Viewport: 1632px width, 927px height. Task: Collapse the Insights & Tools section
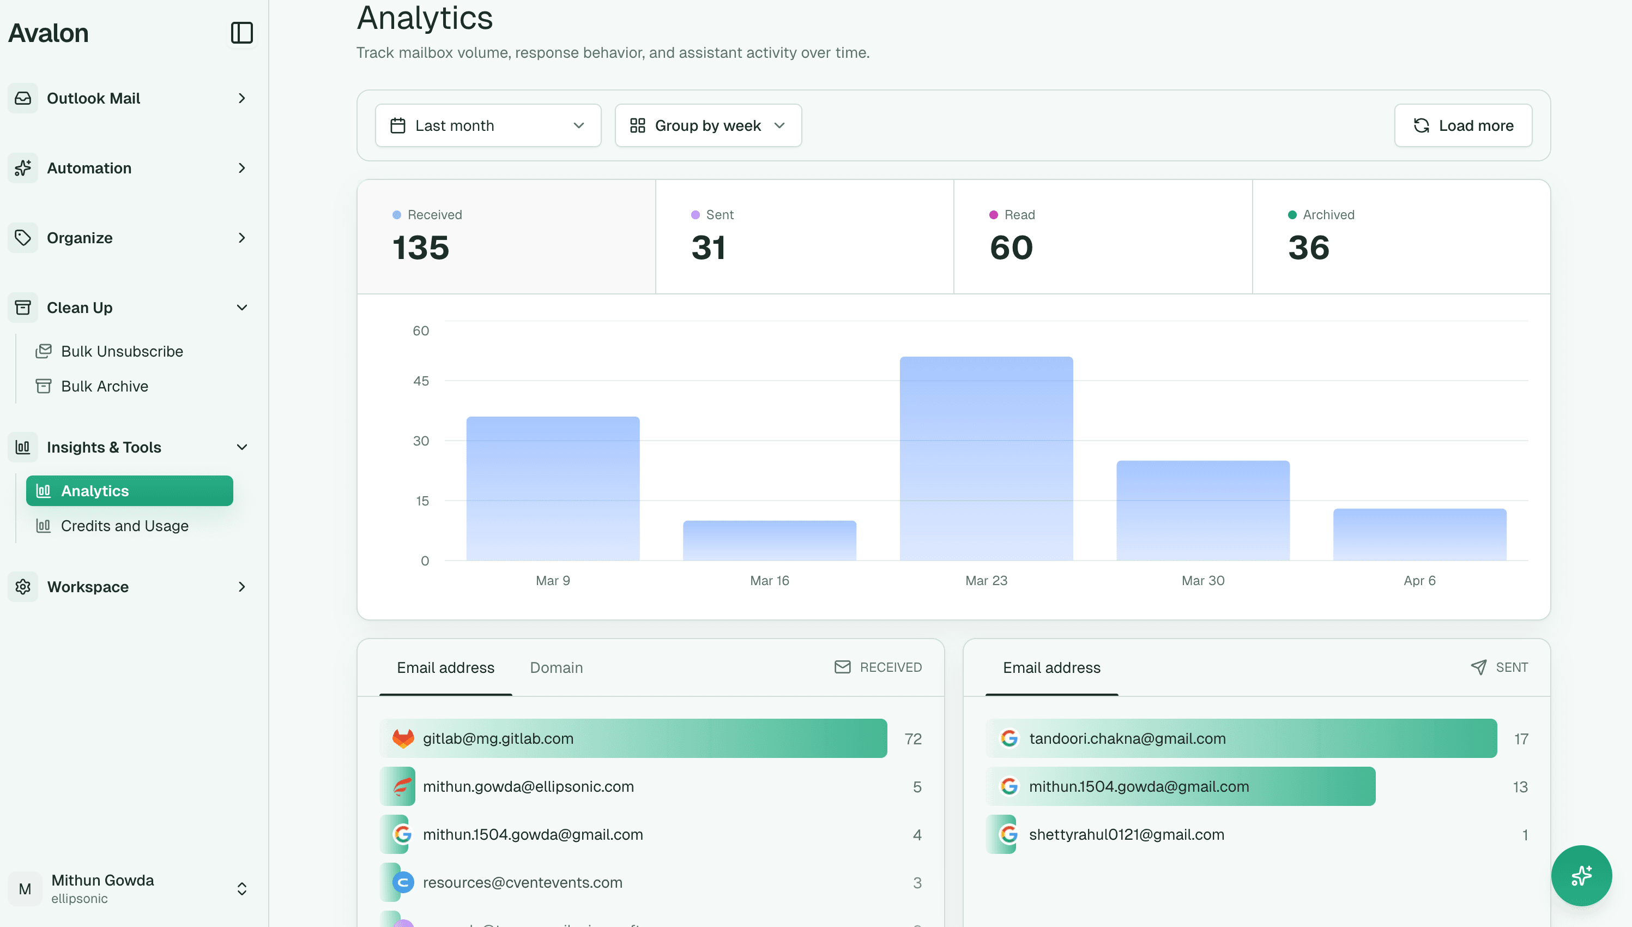(242, 447)
